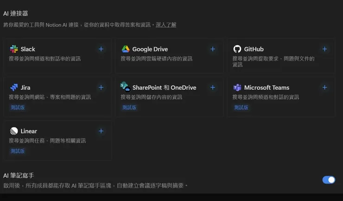Add the Jira connector plus icon
343x201 pixels.
pyautogui.click(x=101, y=87)
